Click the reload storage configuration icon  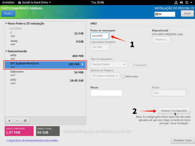[25, 120]
